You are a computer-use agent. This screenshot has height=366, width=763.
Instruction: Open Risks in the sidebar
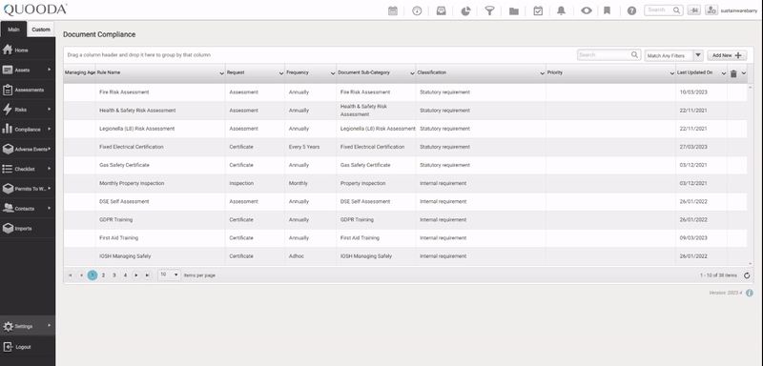(x=28, y=110)
